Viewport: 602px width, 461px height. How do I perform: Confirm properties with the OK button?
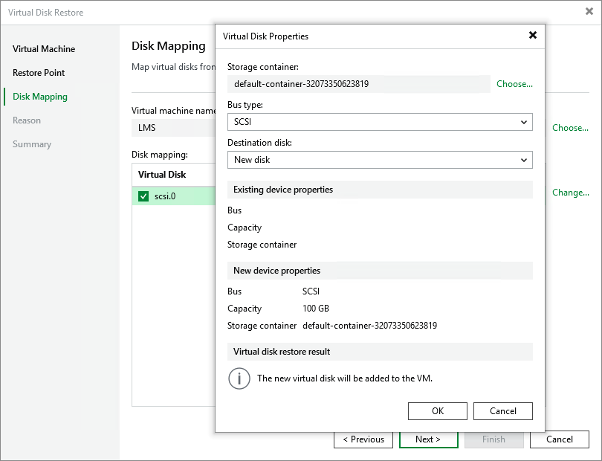(x=437, y=410)
